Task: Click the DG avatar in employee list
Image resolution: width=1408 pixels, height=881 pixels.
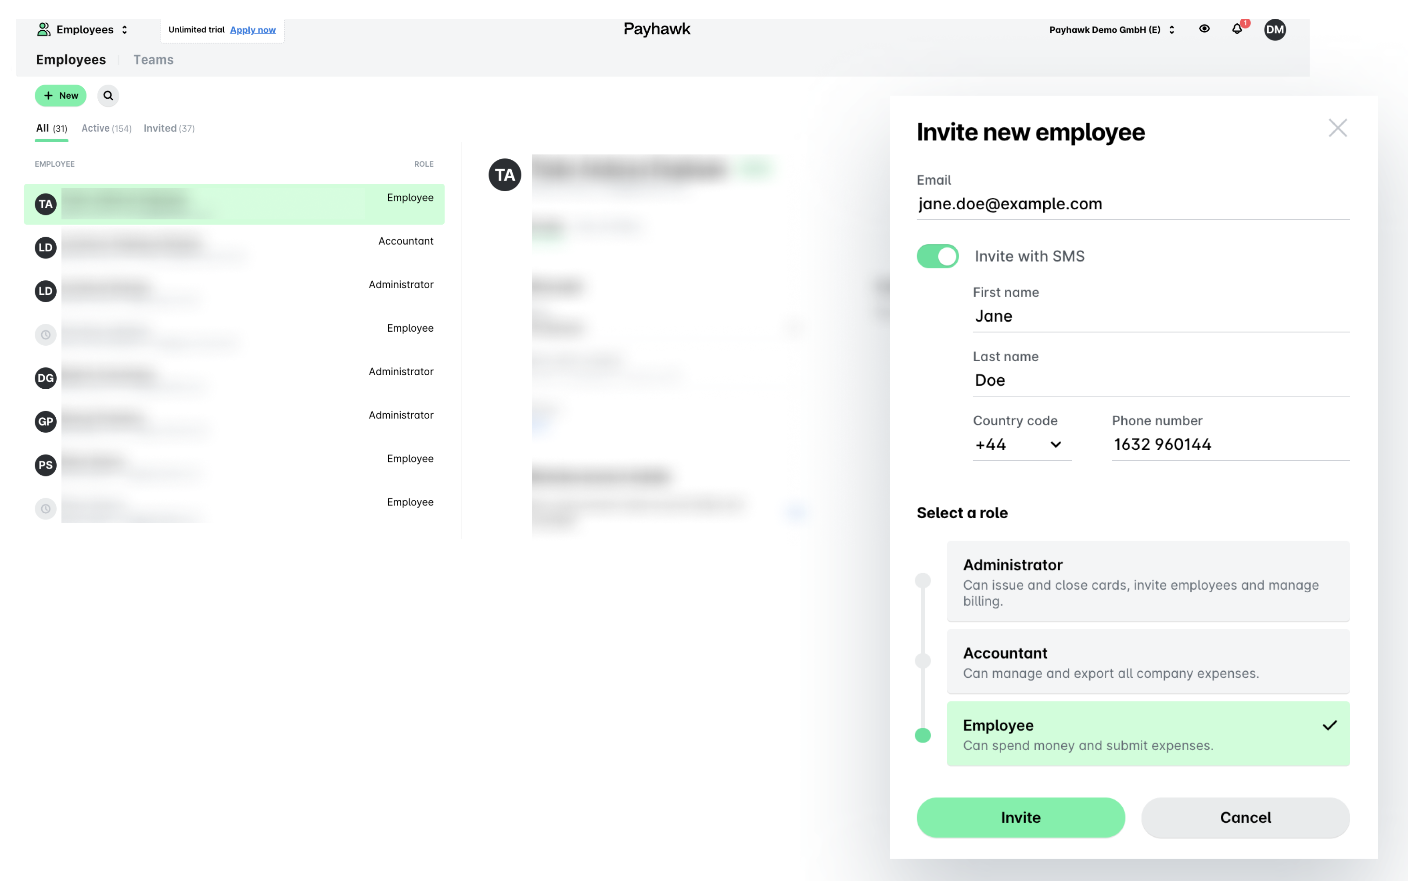Action: (46, 378)
